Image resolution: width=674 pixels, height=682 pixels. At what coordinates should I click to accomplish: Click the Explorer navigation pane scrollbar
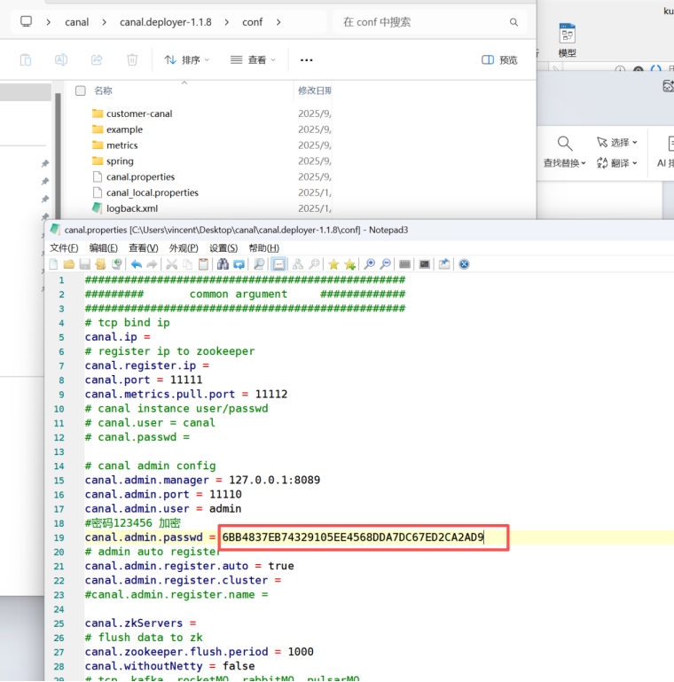coord(58,155)
